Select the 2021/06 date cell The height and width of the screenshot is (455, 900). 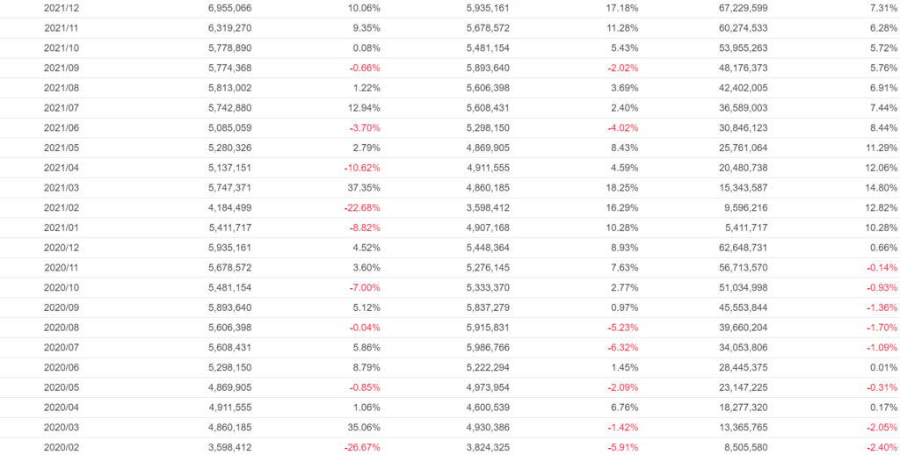click(62, 128)
